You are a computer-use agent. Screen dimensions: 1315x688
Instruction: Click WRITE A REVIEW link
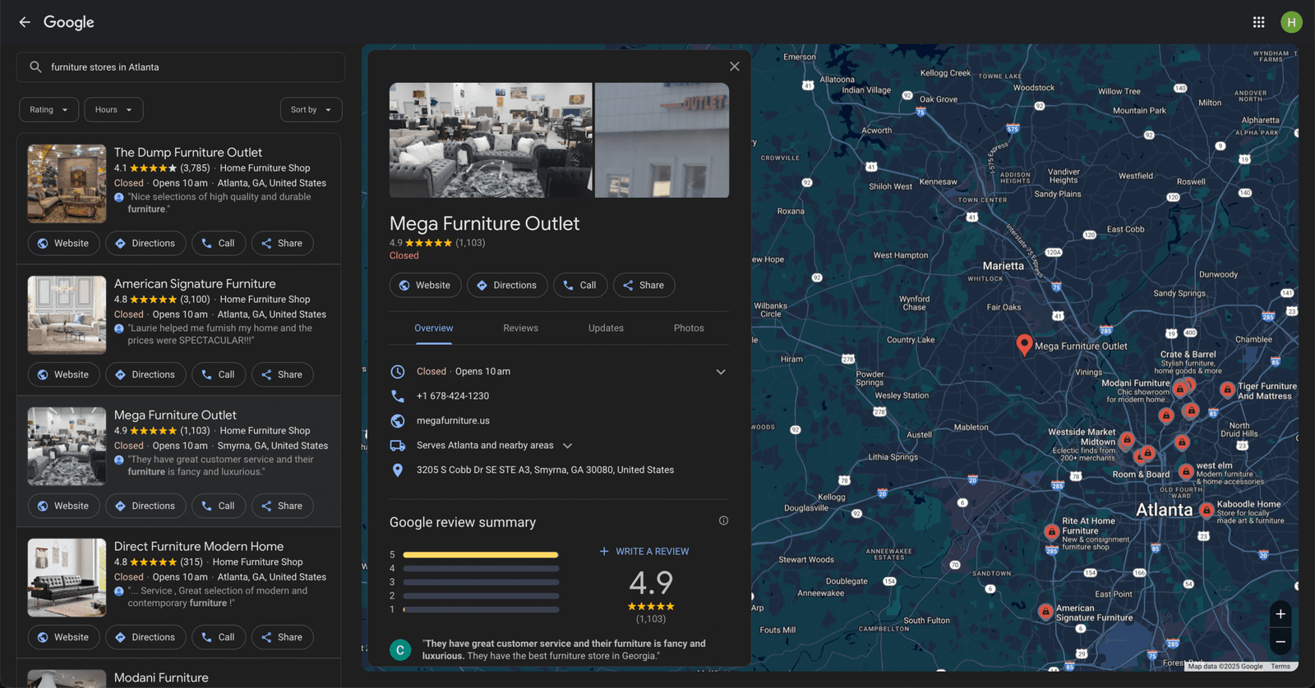[644, 552]
